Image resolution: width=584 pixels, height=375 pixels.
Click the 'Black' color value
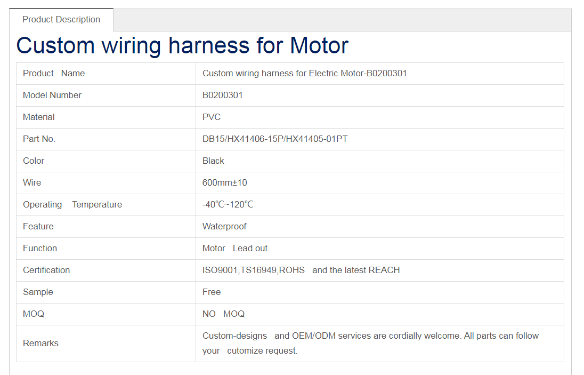213,161
